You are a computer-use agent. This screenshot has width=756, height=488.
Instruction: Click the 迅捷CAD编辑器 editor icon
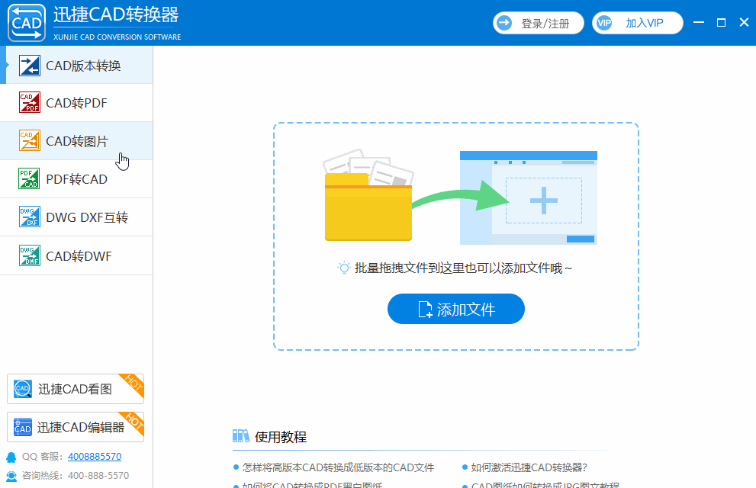(x=23, y=427)
